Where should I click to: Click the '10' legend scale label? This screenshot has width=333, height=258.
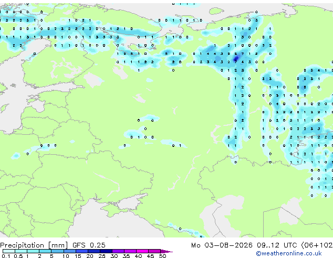click(x=66, y=256)
